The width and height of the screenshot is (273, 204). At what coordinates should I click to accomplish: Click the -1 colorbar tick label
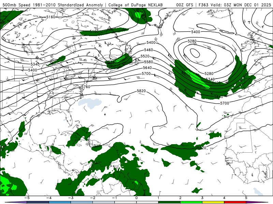[115, 198]
